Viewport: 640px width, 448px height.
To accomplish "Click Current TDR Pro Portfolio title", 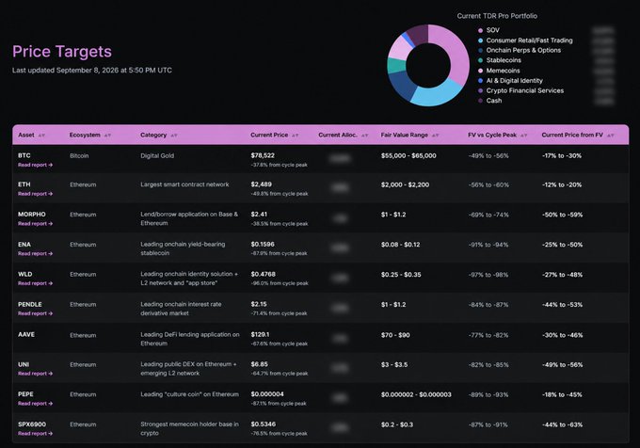I will (497, 16).
